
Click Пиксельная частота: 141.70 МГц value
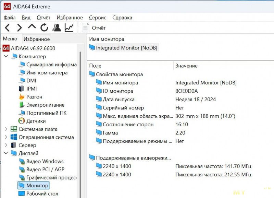[213, 166]
